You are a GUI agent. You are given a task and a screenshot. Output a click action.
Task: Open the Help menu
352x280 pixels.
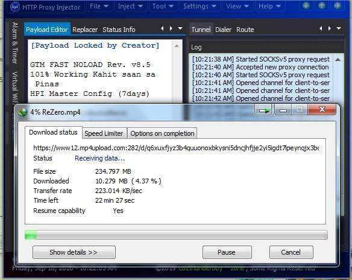point(269,6)
